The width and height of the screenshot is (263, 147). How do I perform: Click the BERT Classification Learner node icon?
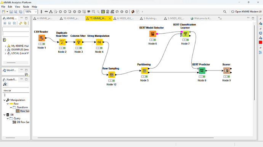tap(185, 34)
